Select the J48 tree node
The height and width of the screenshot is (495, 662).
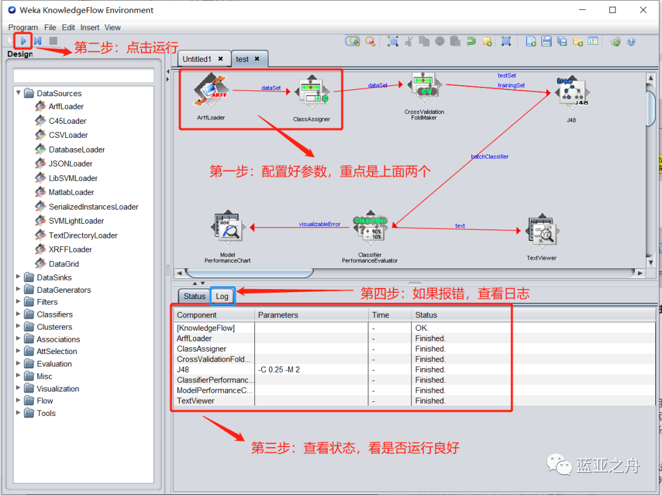[x=571, y=93]
